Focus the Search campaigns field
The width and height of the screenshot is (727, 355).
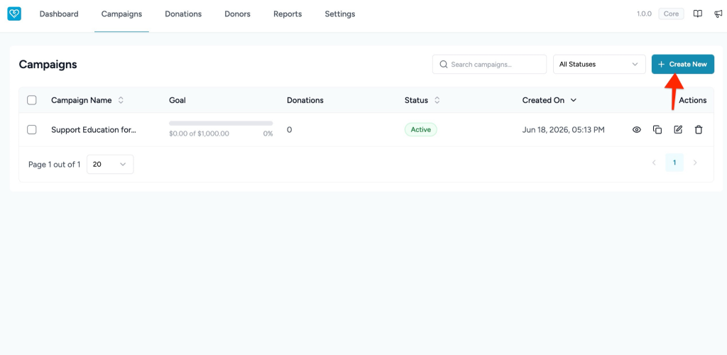[489, 65]
